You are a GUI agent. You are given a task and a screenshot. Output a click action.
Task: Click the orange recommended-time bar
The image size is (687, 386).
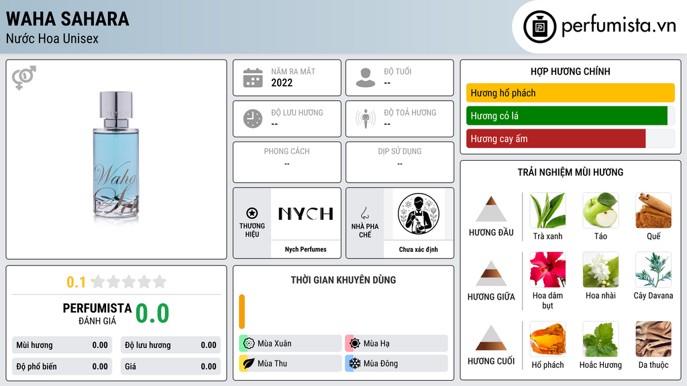(242, 312)
